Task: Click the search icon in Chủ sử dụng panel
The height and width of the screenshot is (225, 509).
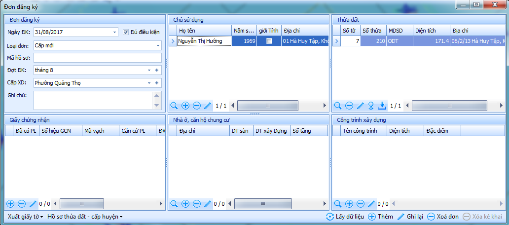Action: click(x=174, y=106)
